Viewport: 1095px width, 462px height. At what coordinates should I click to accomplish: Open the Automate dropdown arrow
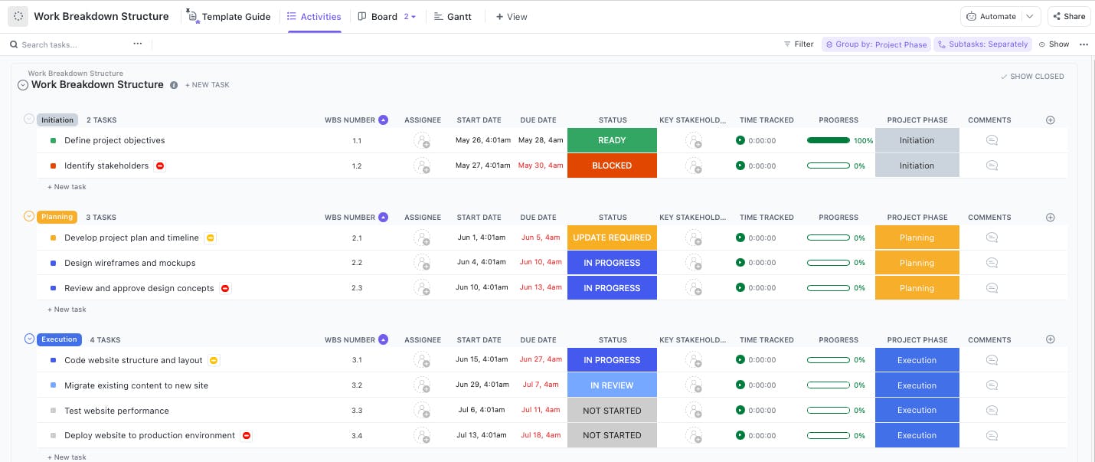tap(1030, 16)
